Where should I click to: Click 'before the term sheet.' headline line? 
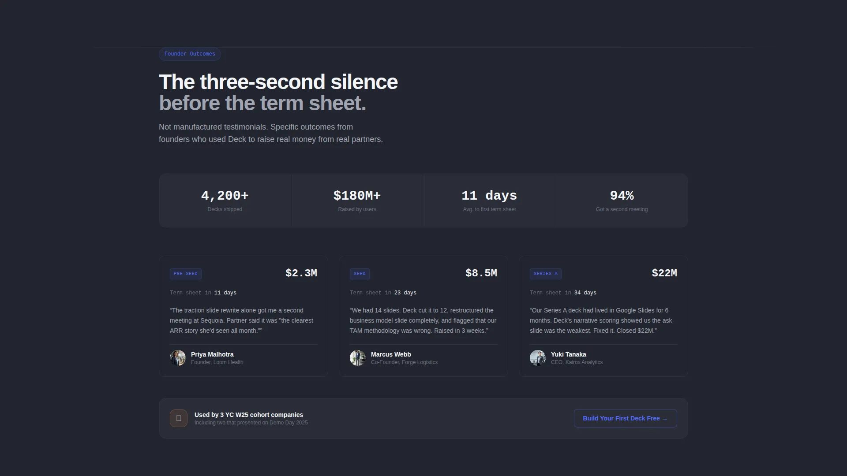pos(262,103)
